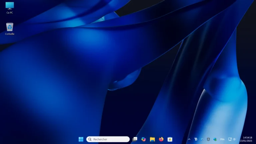Open the Windows Start menu
Screen dimensions: 256x144
point(81,139)
